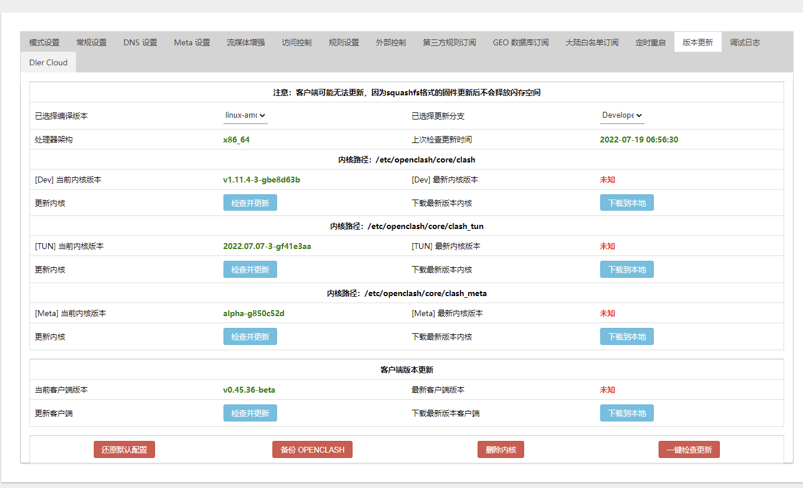
Task: Download the latest TUN kernel locally
Action: tap(627, 269)
